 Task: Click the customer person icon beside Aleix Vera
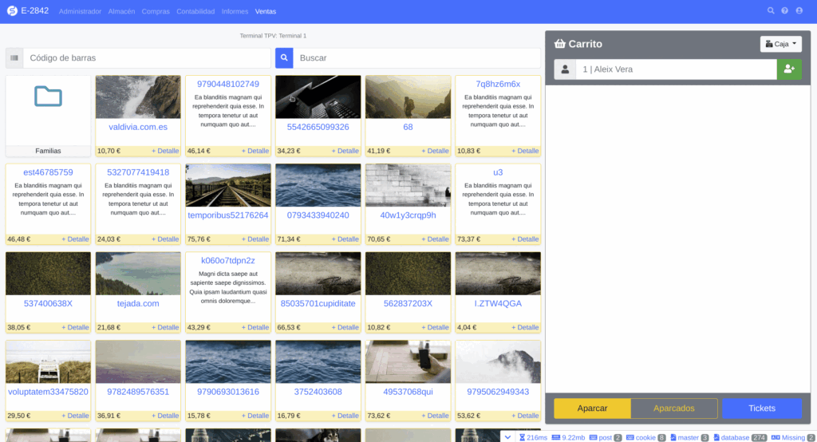coord(565,69)
